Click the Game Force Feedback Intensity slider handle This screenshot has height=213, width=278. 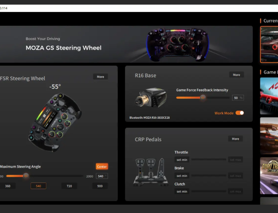pyautogui.click(x=203, y=97)
